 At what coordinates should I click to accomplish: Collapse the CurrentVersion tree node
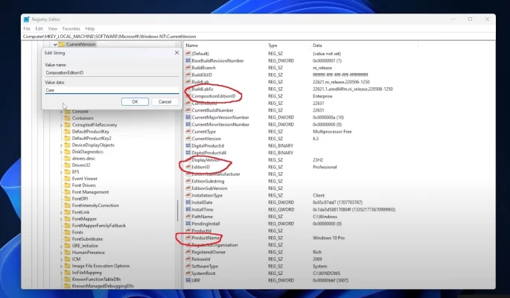point(55,45)
